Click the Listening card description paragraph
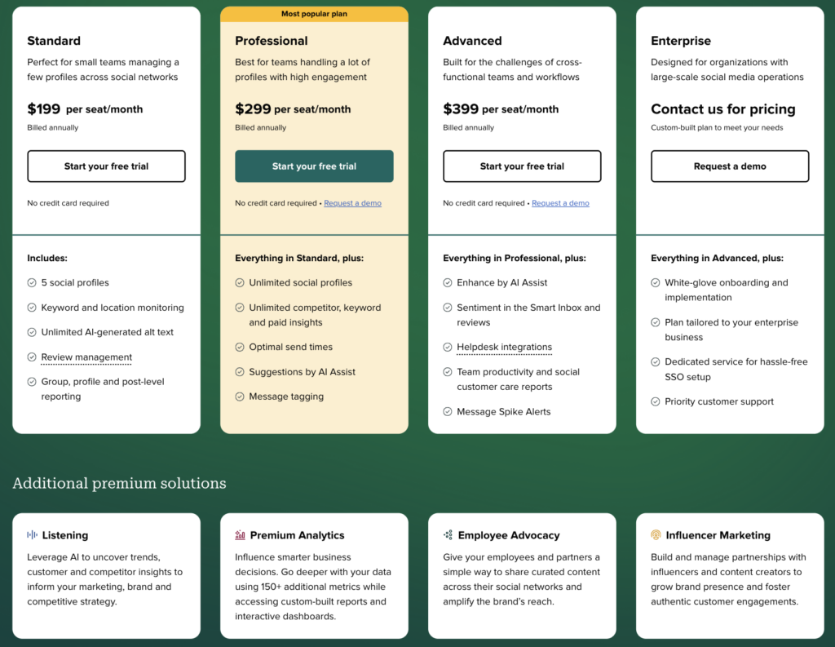Image resolution: width=835 pixels, height=647 pixels. point(105,579)
